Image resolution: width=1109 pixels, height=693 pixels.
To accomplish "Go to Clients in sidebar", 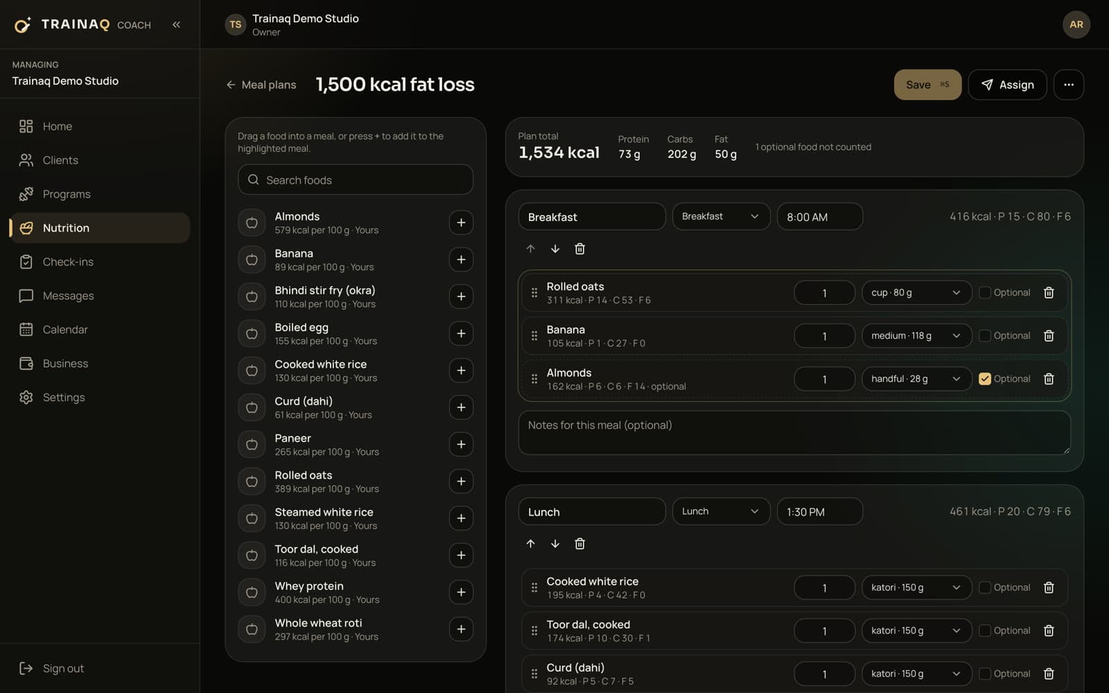I will (100, 160).
